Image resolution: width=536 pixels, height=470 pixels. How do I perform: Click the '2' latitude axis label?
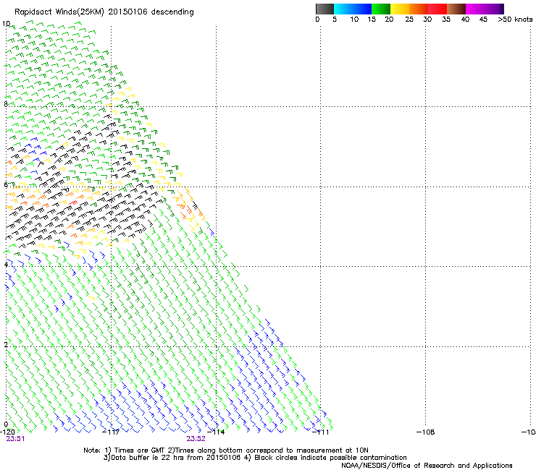(6, 344)
